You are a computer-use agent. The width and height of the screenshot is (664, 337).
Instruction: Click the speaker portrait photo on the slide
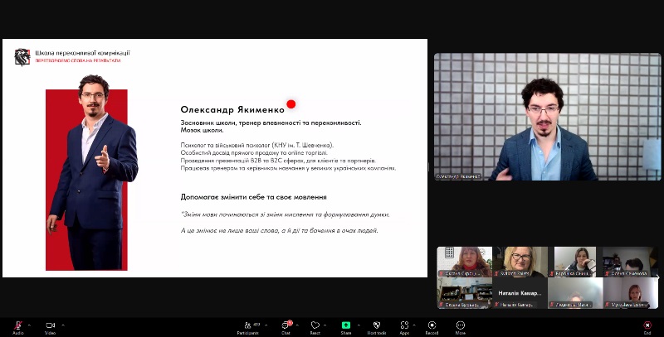(x=92, y=173)
